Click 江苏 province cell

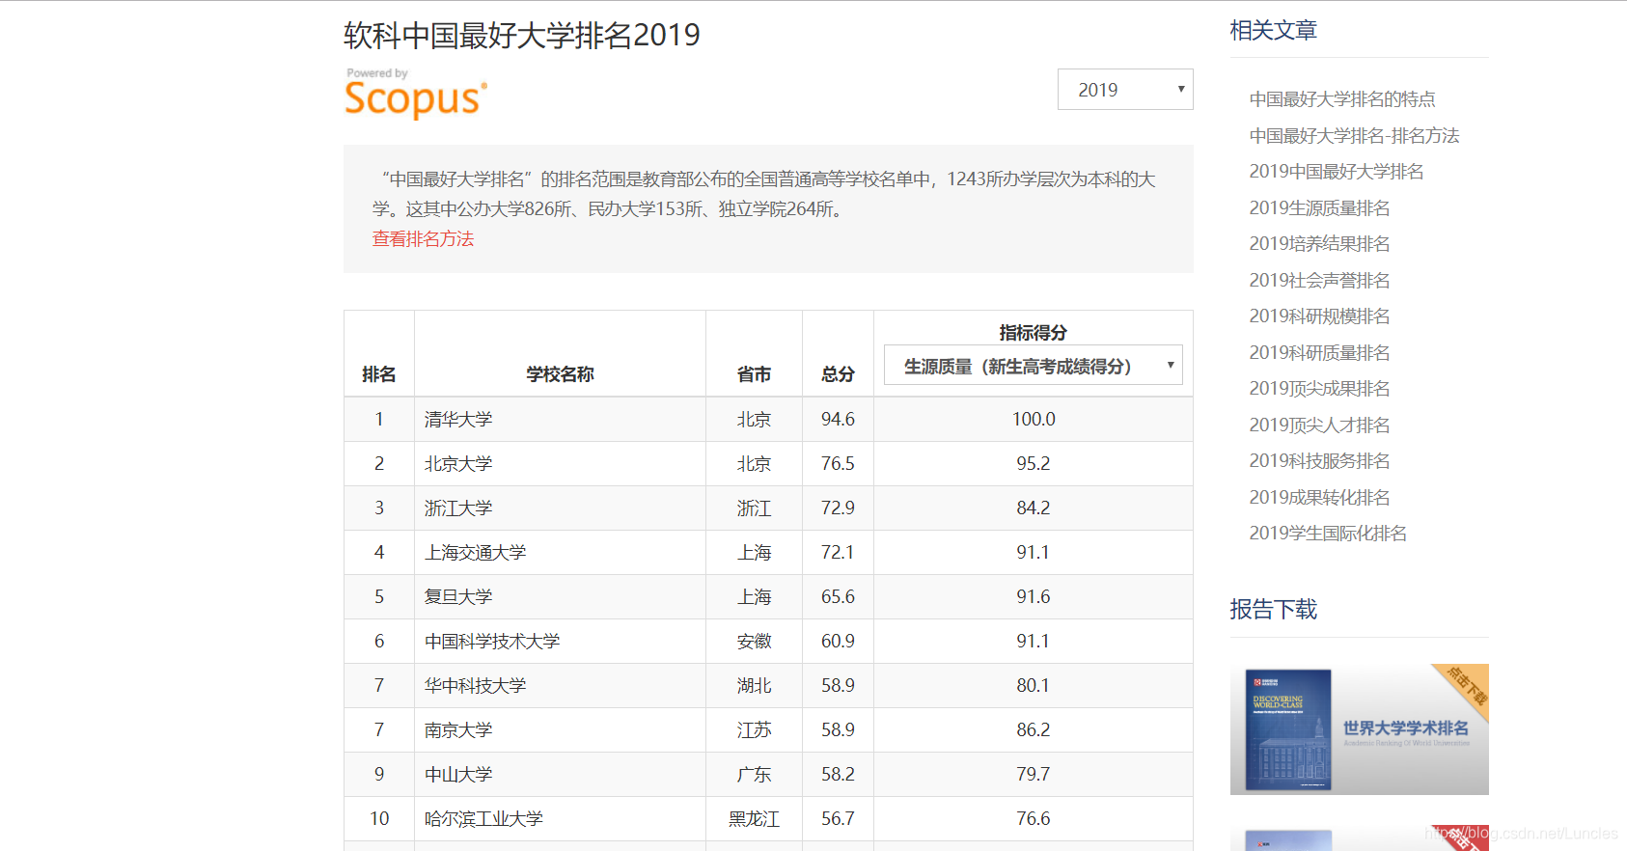[754, 730]
